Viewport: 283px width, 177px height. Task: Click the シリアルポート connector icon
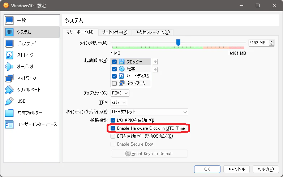tap(9, 90)
